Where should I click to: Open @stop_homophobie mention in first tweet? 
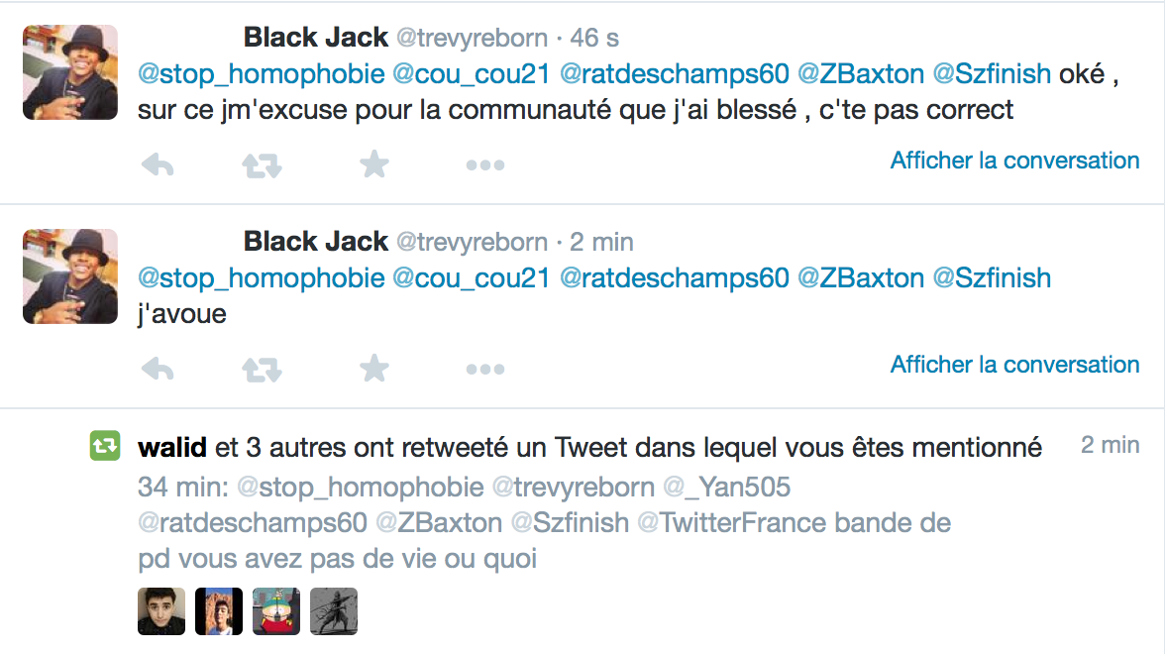click(x=262, y=74)
